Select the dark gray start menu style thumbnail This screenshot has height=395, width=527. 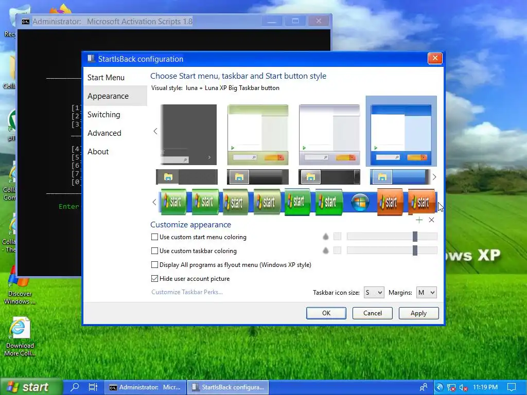click(x=188, y=134)
